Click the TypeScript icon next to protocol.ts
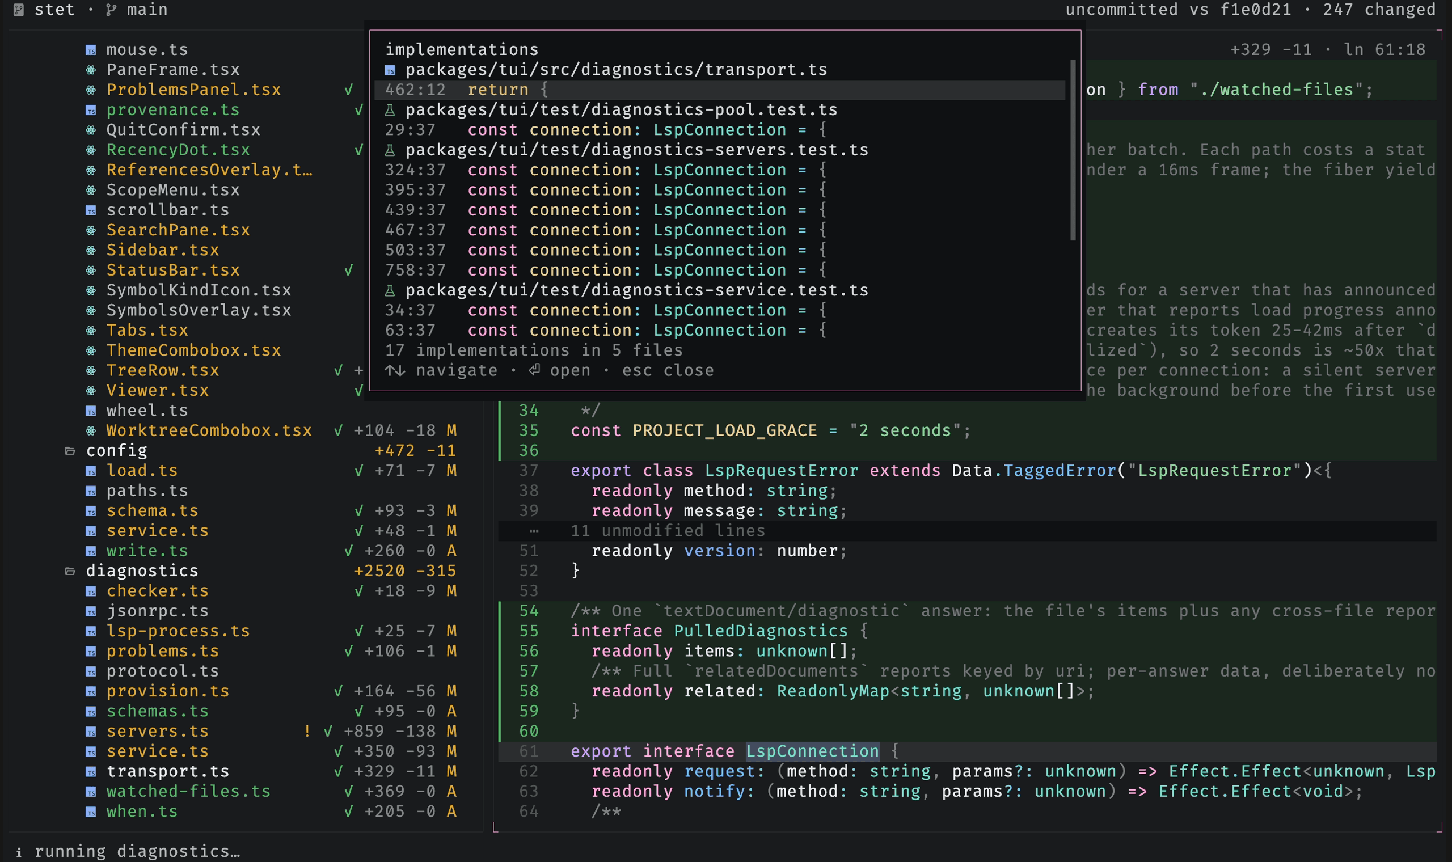 tap(91, 671)
